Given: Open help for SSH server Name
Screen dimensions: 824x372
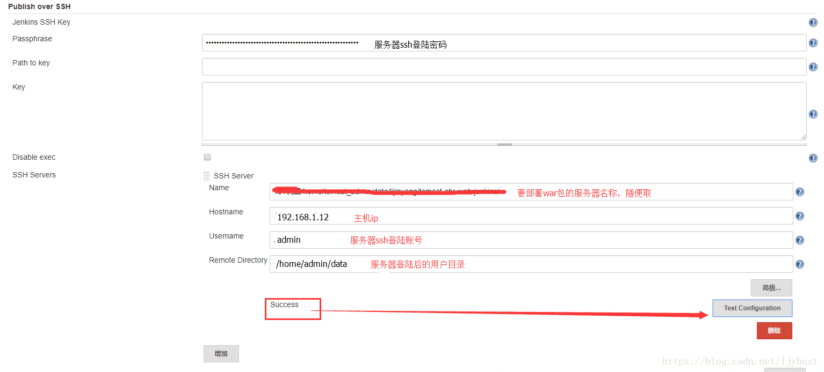Looking at the screenshot, I should [799, 191].
